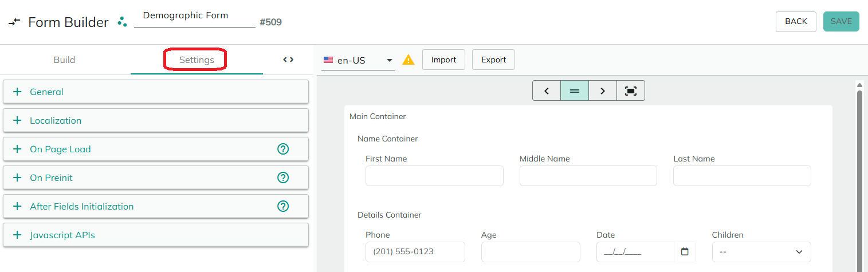The image size is (868, 272).
Task: Click the form ID #509 text
Action: pyautogui.click(x=270, y=22)
